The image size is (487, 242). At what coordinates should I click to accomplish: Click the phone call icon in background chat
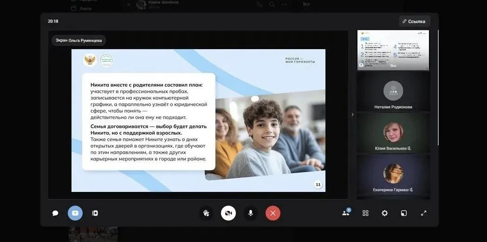[x=260, y=4]
